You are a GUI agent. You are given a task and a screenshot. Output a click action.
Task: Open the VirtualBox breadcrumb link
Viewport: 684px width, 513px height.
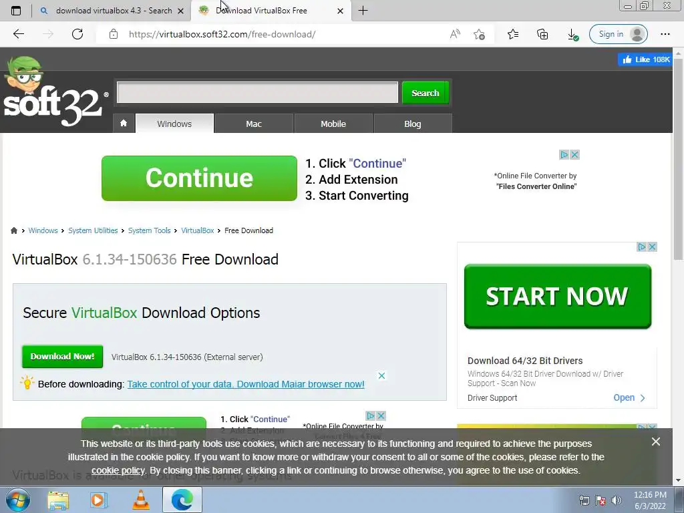[x=198, y=230]
